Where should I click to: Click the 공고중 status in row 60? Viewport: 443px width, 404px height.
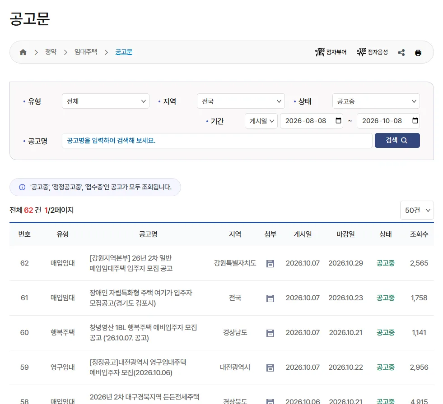385,333
